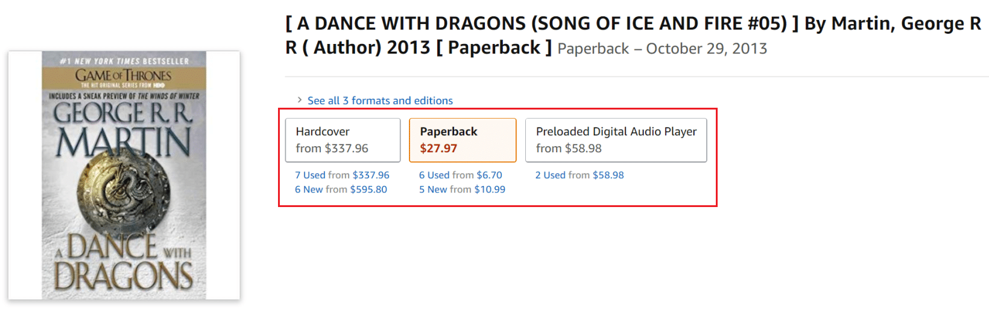
Task: Click the $27.97 Paperback price
Action: [438, 149]
